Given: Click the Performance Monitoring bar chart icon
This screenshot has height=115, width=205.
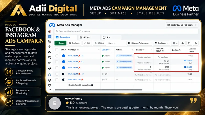Looking at the screenshot, I should pyautogui.click(x=9, y=92).
